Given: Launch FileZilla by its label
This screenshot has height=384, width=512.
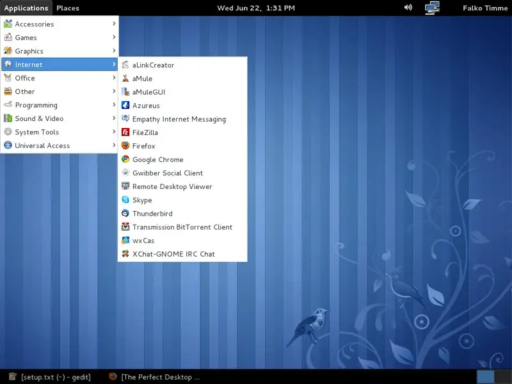Looking at the screenshot, I should pyautogui.click(x=145, y=132).
